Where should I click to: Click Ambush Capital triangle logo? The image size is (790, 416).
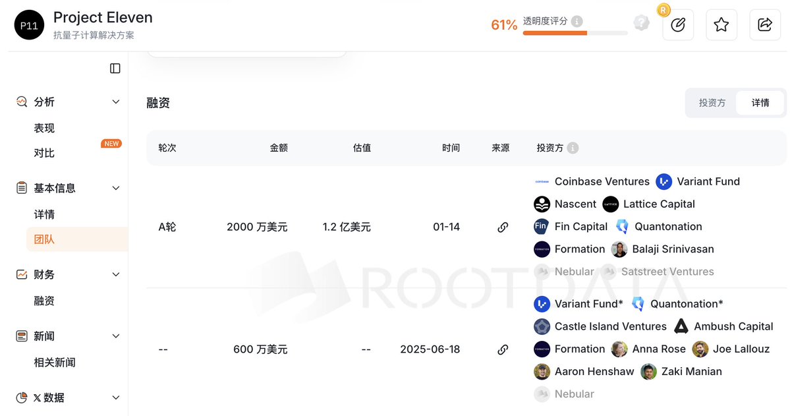pos(681,326)
